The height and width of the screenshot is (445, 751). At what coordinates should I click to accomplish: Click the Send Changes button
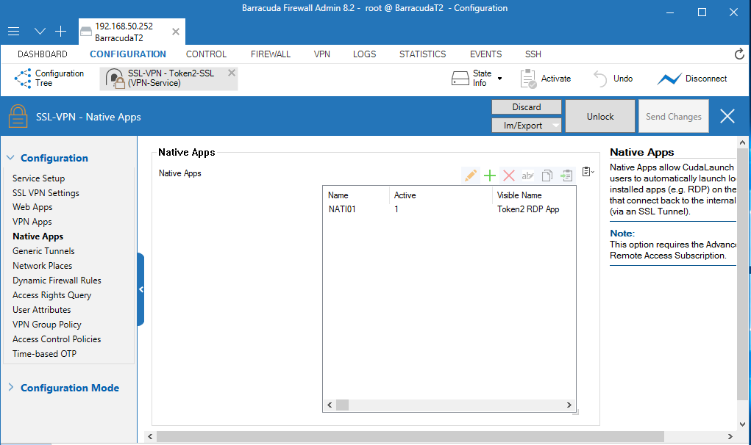[674, 116]
